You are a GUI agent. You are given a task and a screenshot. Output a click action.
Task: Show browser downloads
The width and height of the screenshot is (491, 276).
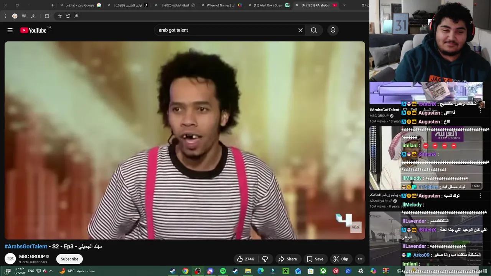coord(33,16)
